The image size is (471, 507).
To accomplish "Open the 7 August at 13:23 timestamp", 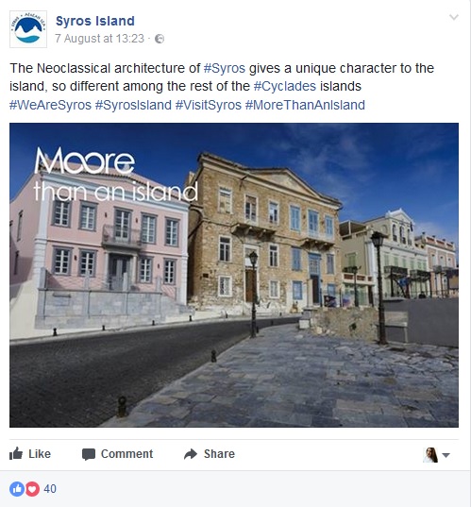I will pyautogui.click(x=99, y=39).
